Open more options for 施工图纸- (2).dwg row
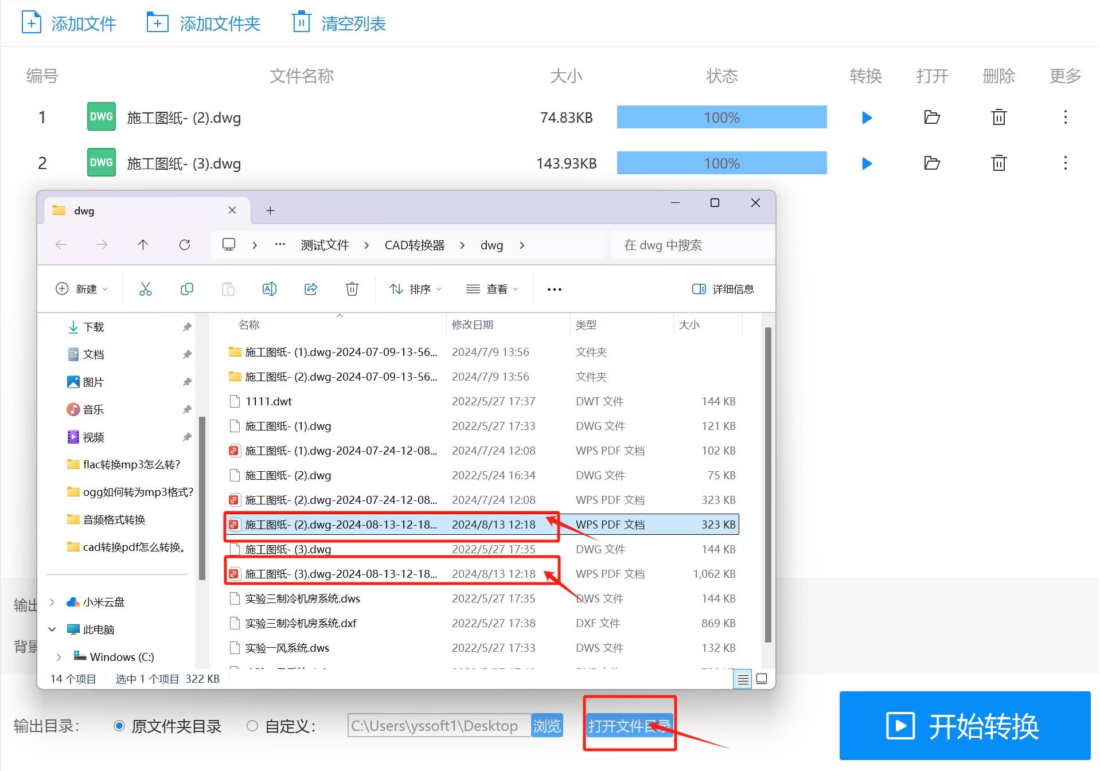This screenshot has width=1100, height=771. click(1065, 118)
